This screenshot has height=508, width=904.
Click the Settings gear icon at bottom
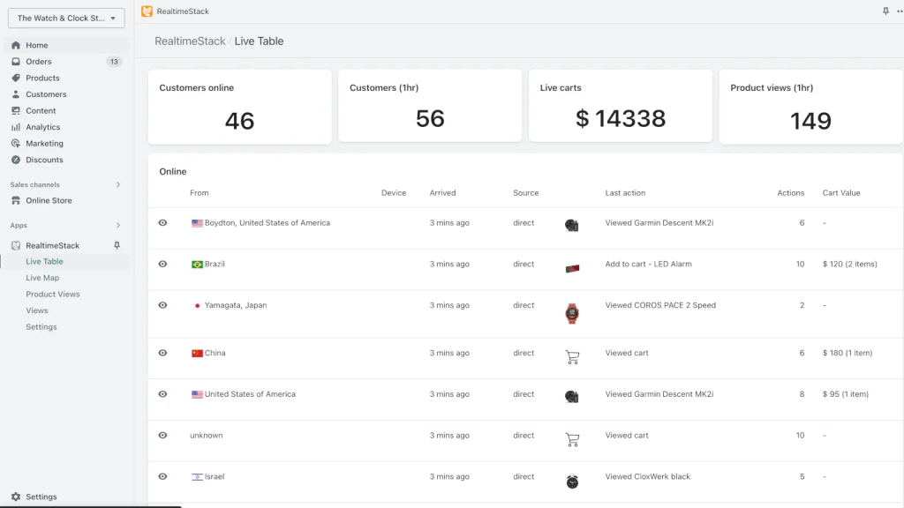click(16, 497)
